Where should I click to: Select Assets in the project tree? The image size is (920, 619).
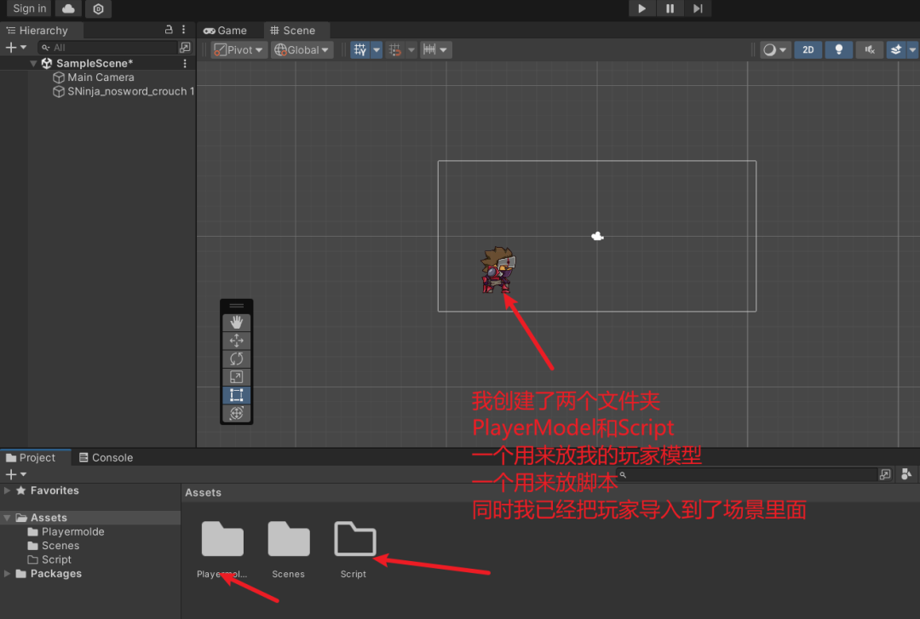click(x=49, y=518)
